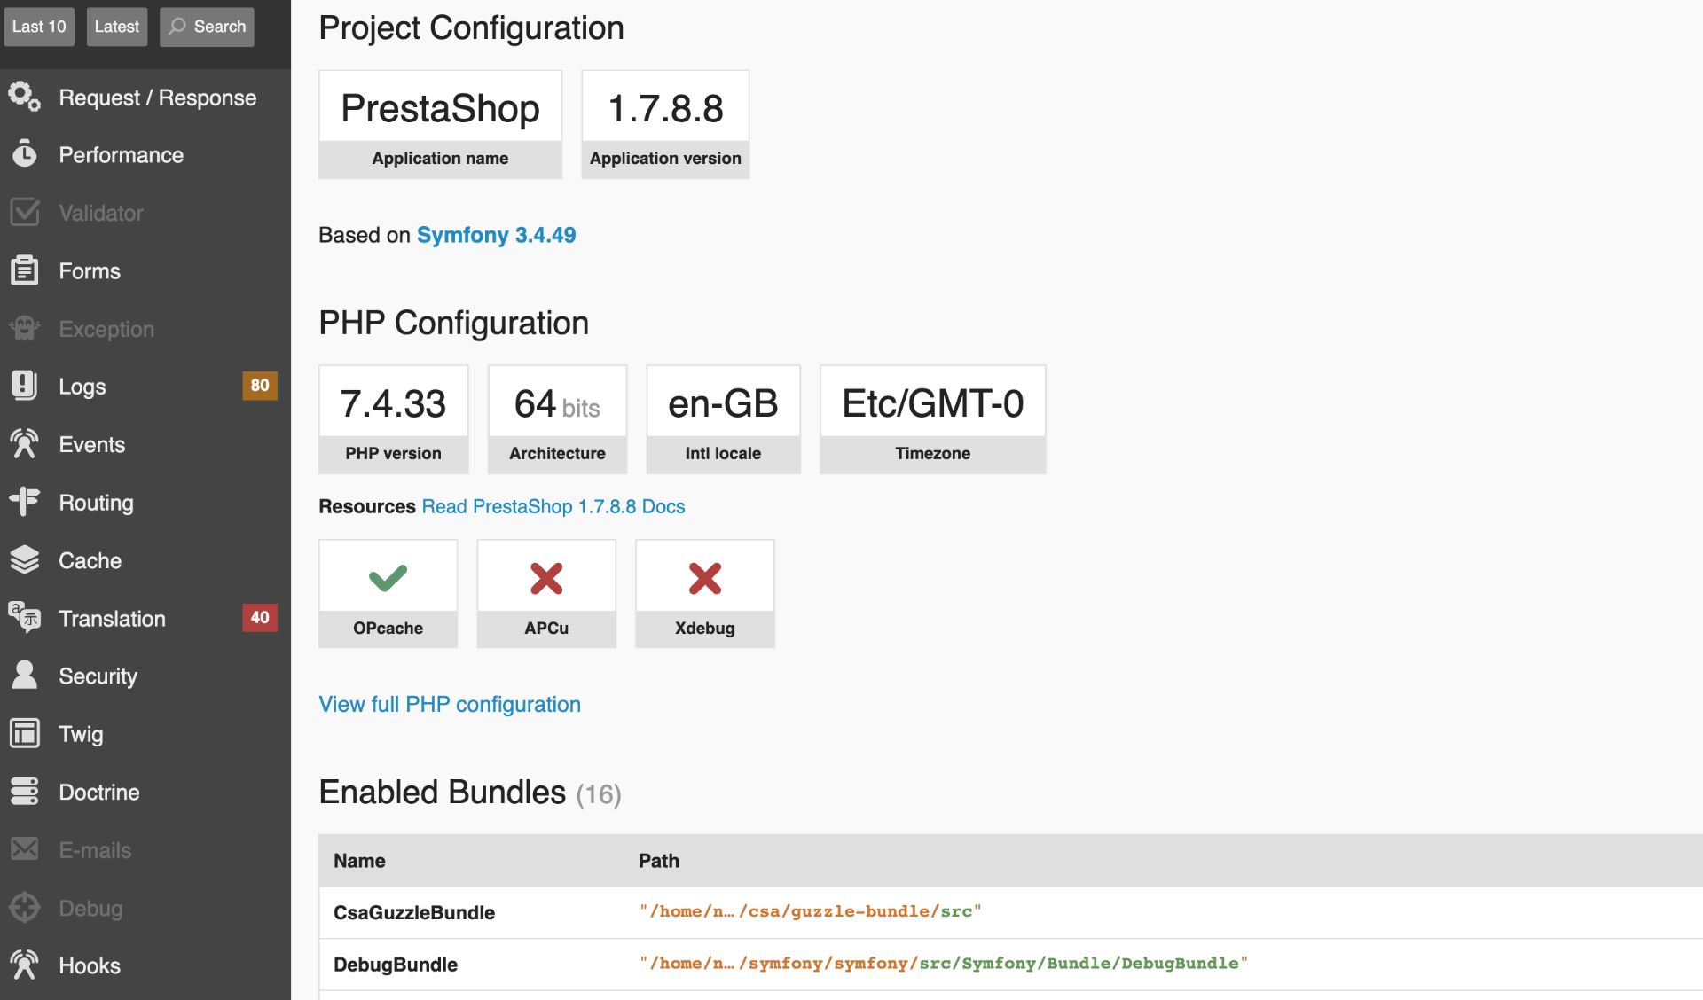Click the Last 10 button
Screen dimensions: 1703x1000
(x=39, y=27)
